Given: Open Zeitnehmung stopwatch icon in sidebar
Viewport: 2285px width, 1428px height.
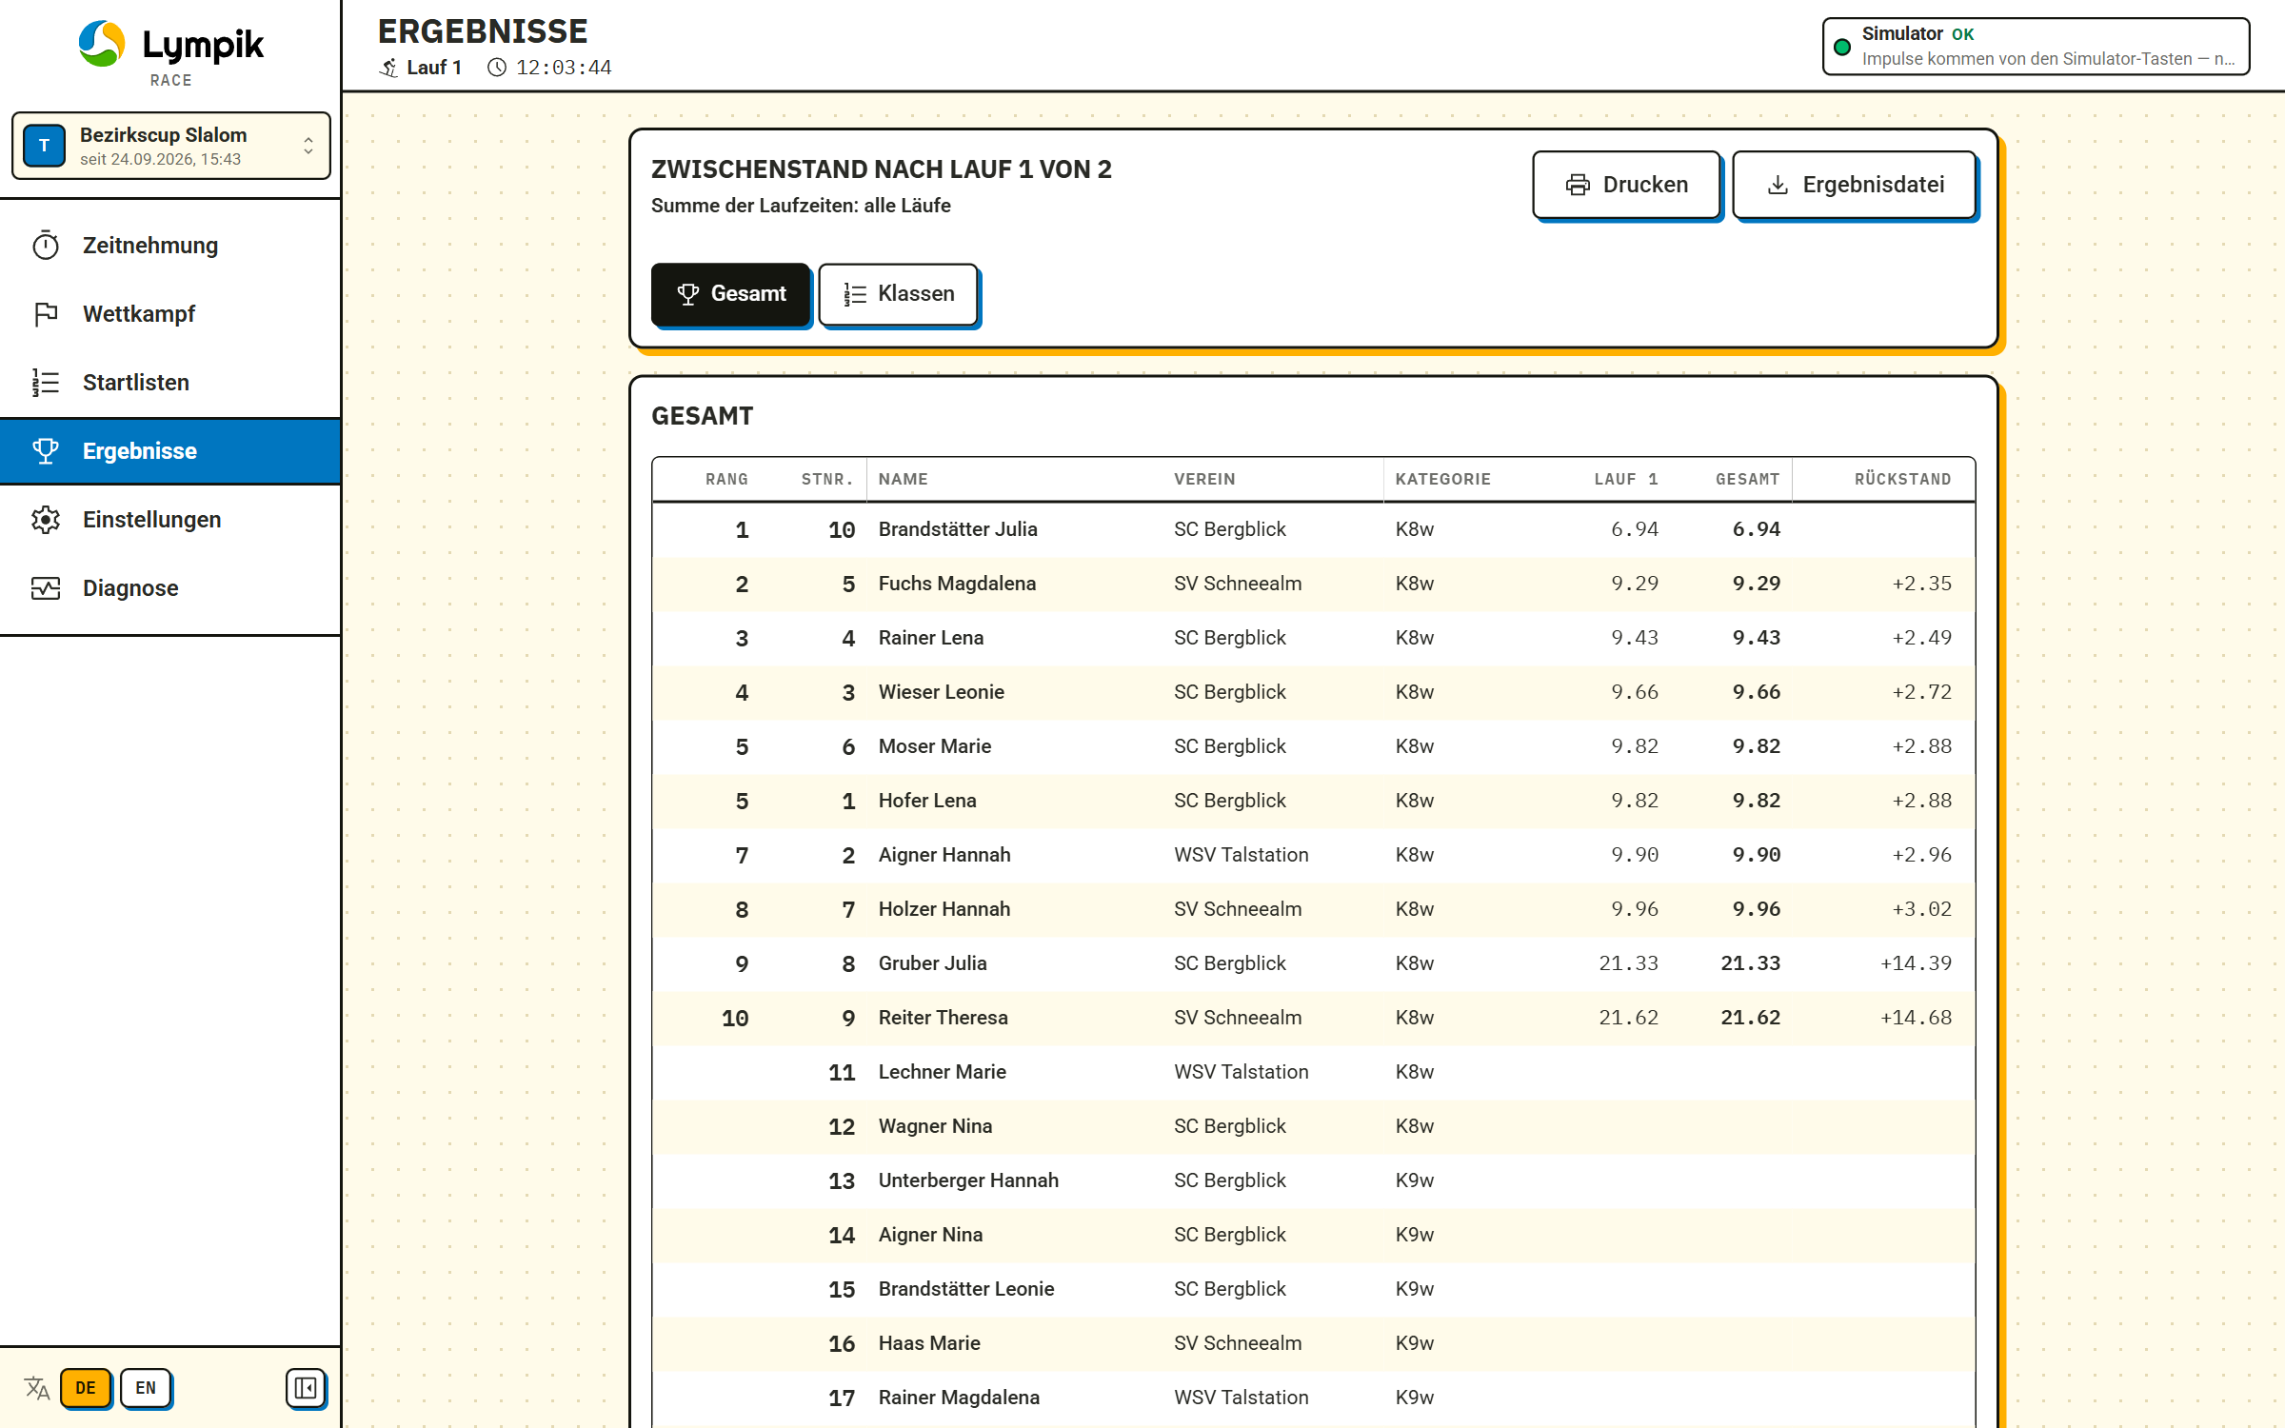Looking at the screenshot, I should pos(46,246).
